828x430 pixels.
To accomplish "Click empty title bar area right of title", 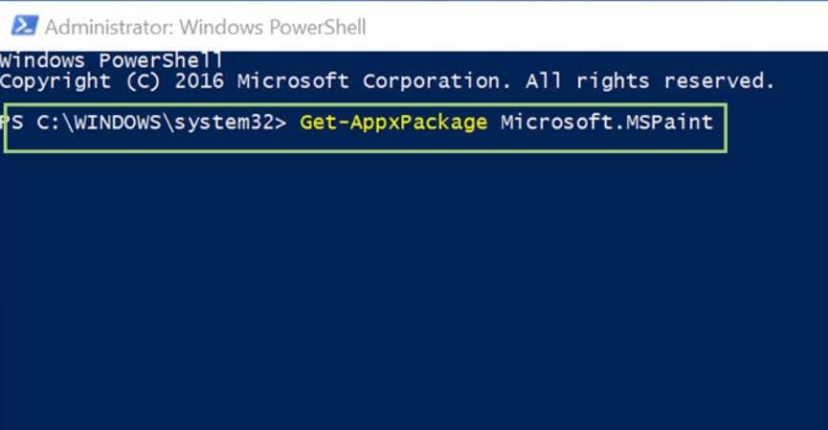I will tap(593, 26).
